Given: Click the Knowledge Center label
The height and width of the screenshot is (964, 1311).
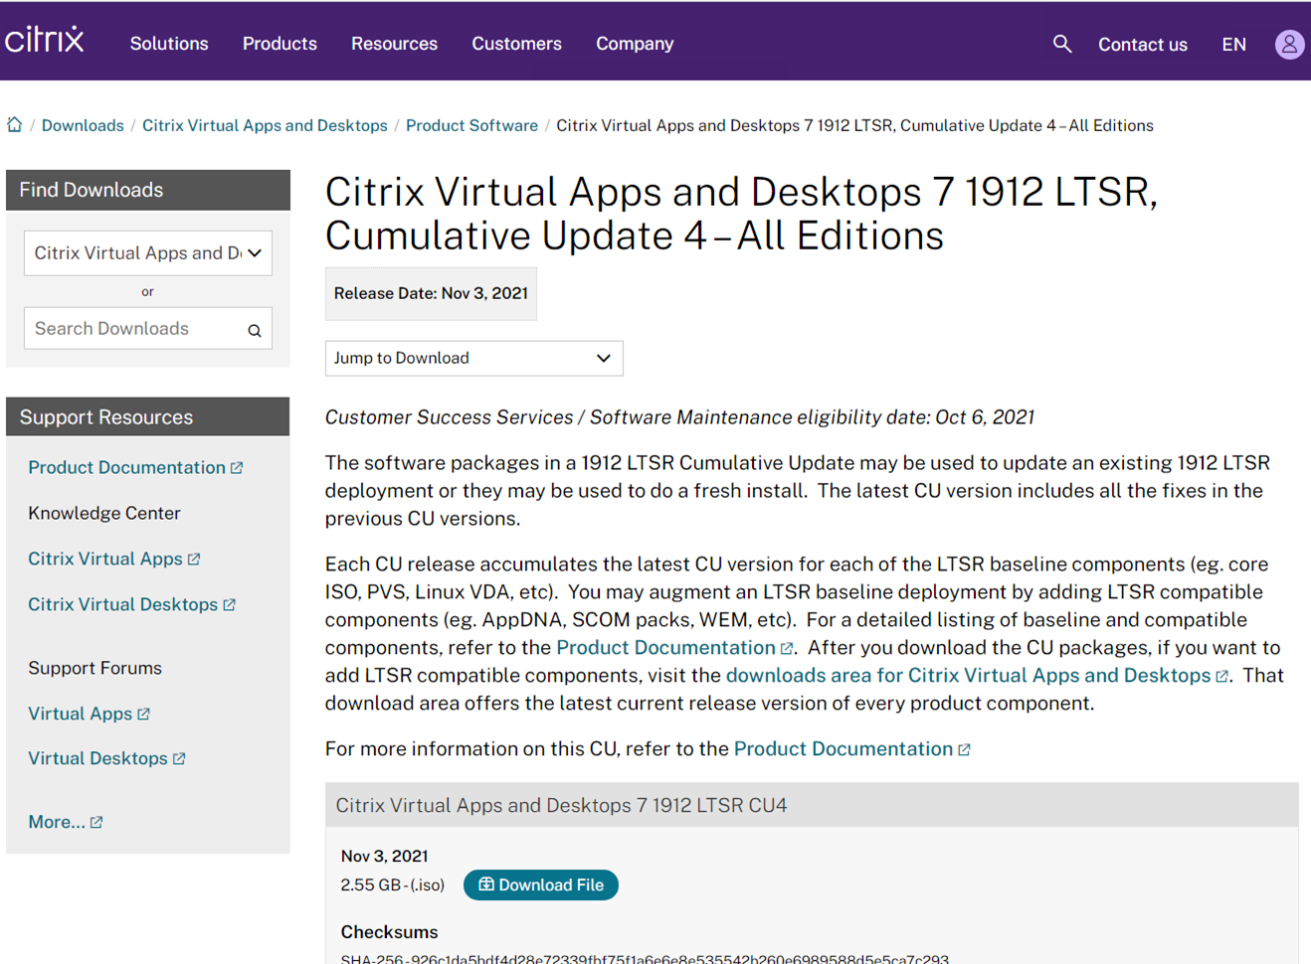Looking at the screenshot, I should tap(104, 514).
